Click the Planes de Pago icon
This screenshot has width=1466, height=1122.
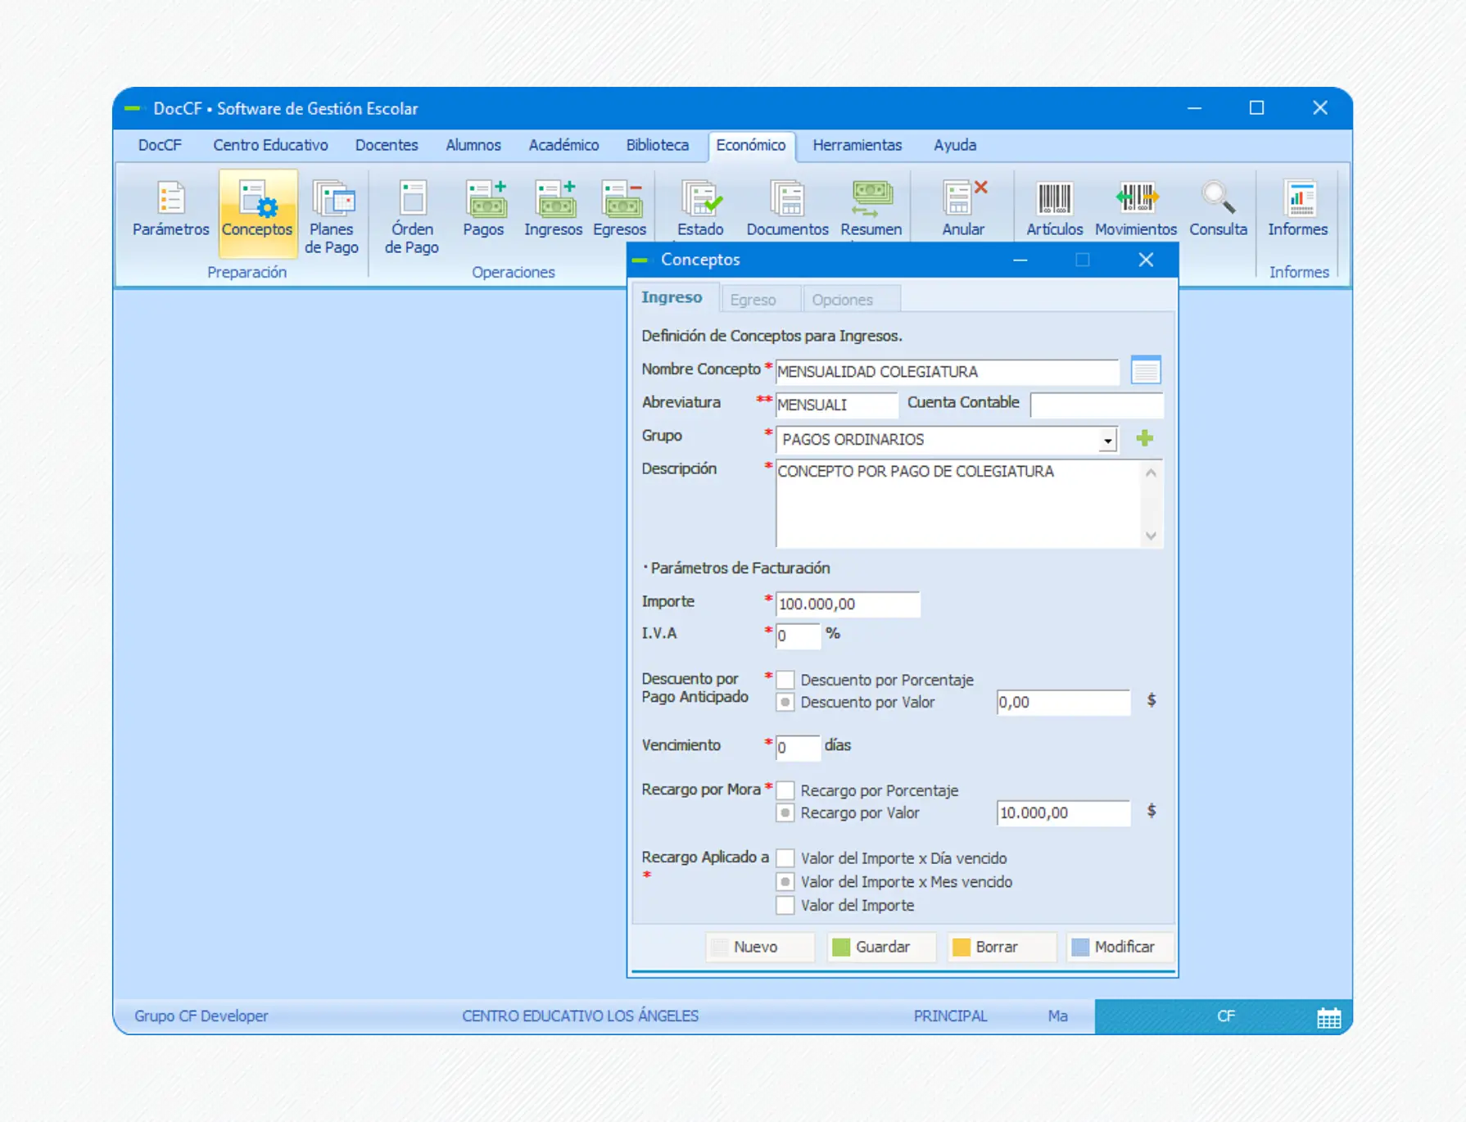tap(332, 217)
